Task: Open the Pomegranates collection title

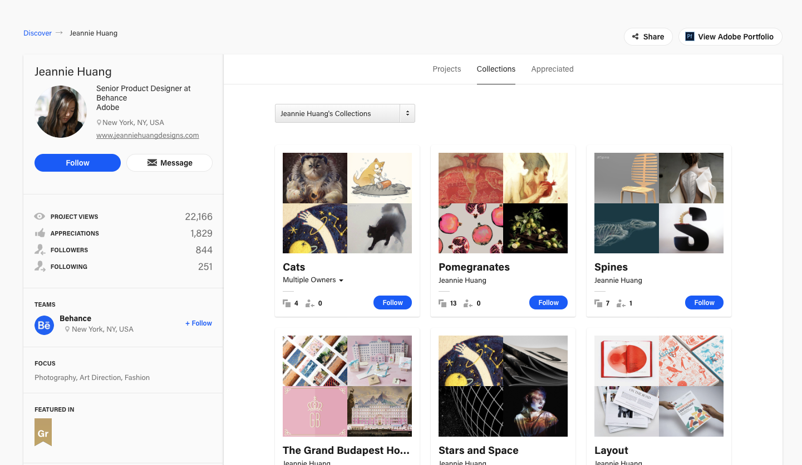Action: pyautogui.click(x=474, y=267)
